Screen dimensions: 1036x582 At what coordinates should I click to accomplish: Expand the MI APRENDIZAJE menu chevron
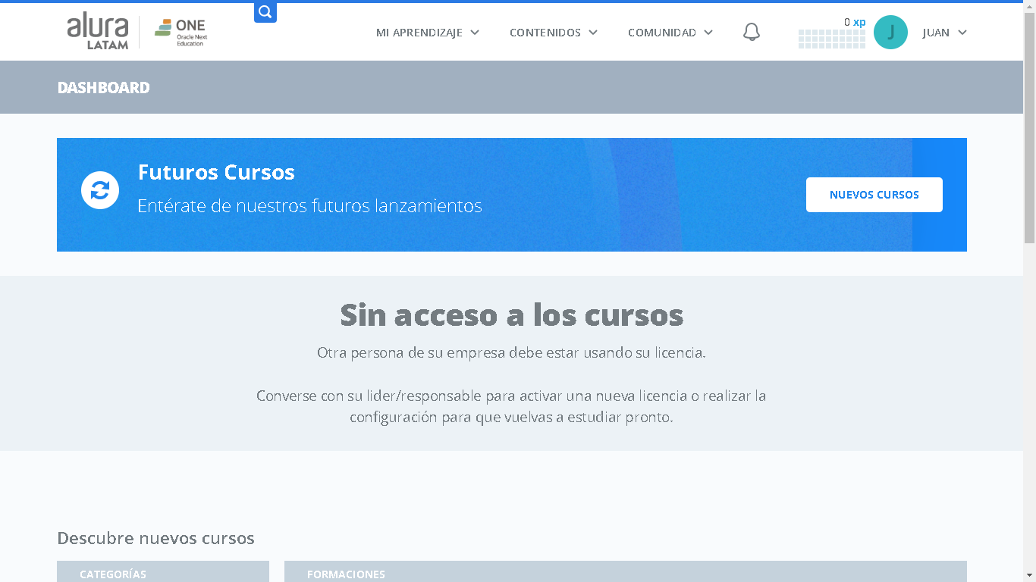(x=475, y=33)
